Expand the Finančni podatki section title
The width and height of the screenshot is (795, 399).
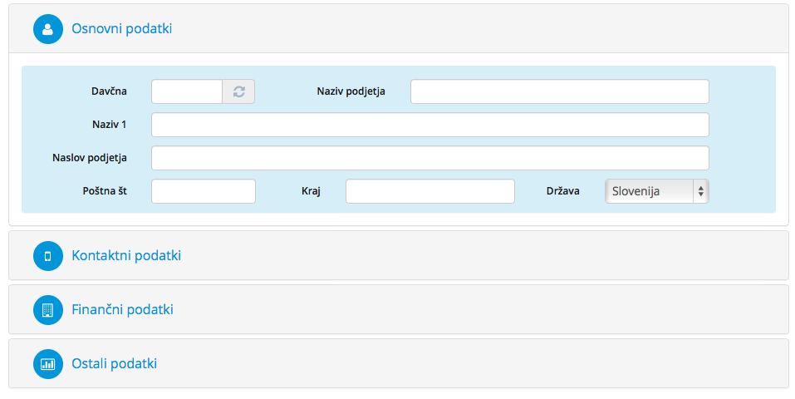pos(122,310)
